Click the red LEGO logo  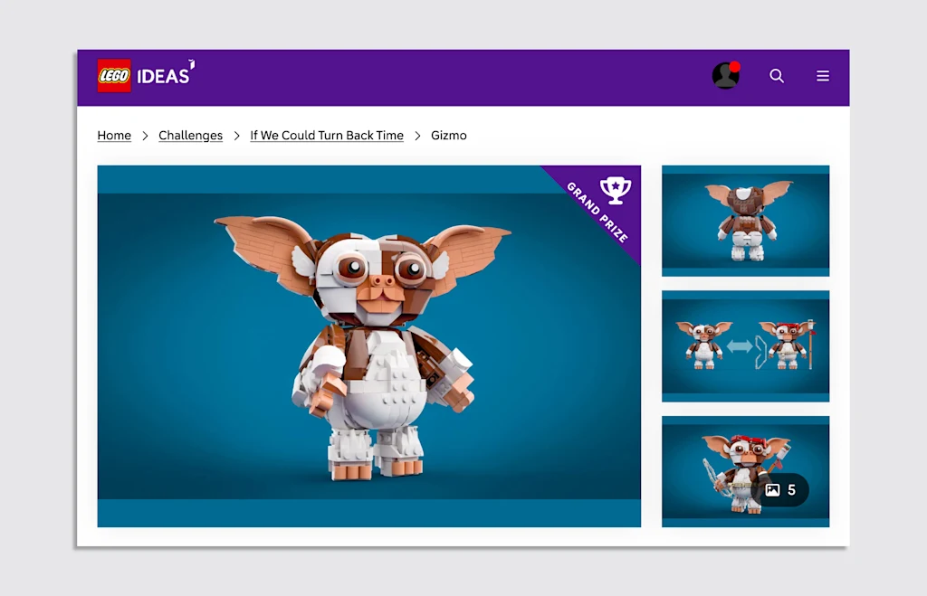point(114,76)
